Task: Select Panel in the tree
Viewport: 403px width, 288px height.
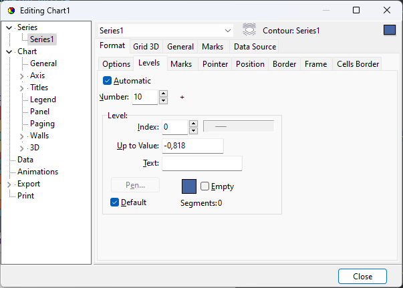Action: click(39, 112)
